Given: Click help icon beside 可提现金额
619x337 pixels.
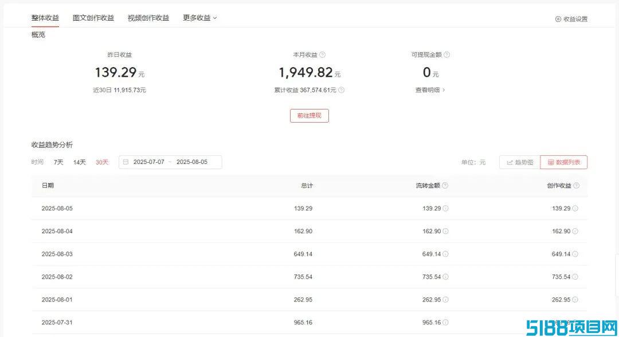Looking at the screenshot, I should point(447,55).
